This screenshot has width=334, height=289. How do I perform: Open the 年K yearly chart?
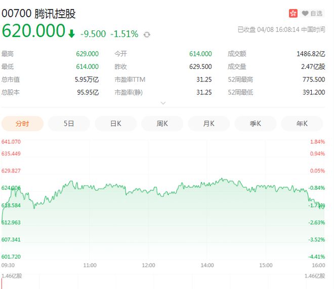pyautogui.click(x=302, y=123)
